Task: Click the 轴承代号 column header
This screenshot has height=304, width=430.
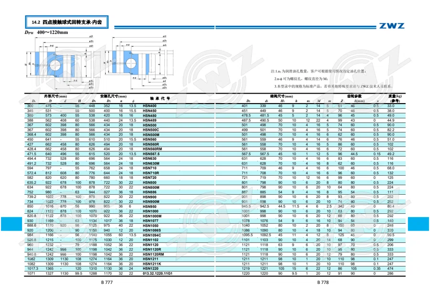Action: [160, 99]
